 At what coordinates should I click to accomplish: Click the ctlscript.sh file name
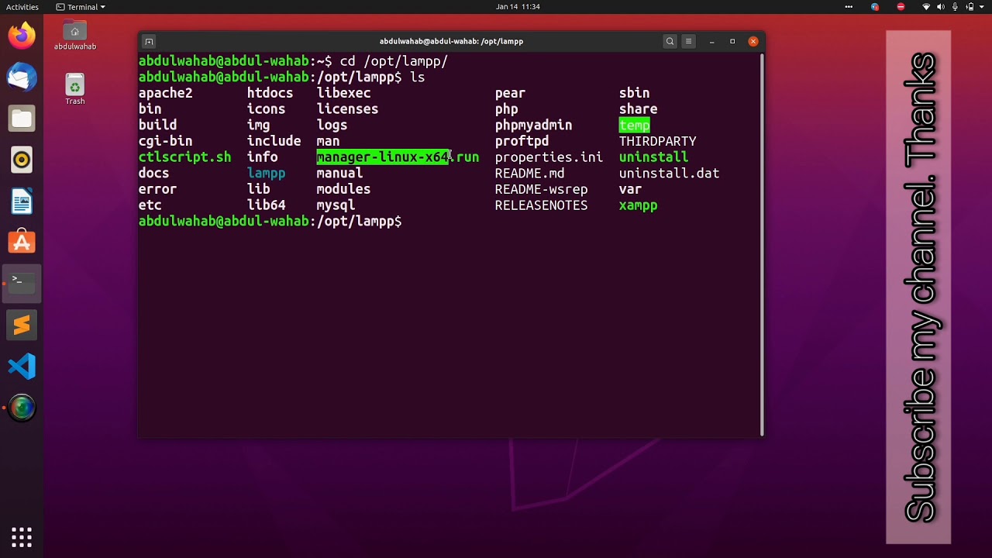[184, 157]
